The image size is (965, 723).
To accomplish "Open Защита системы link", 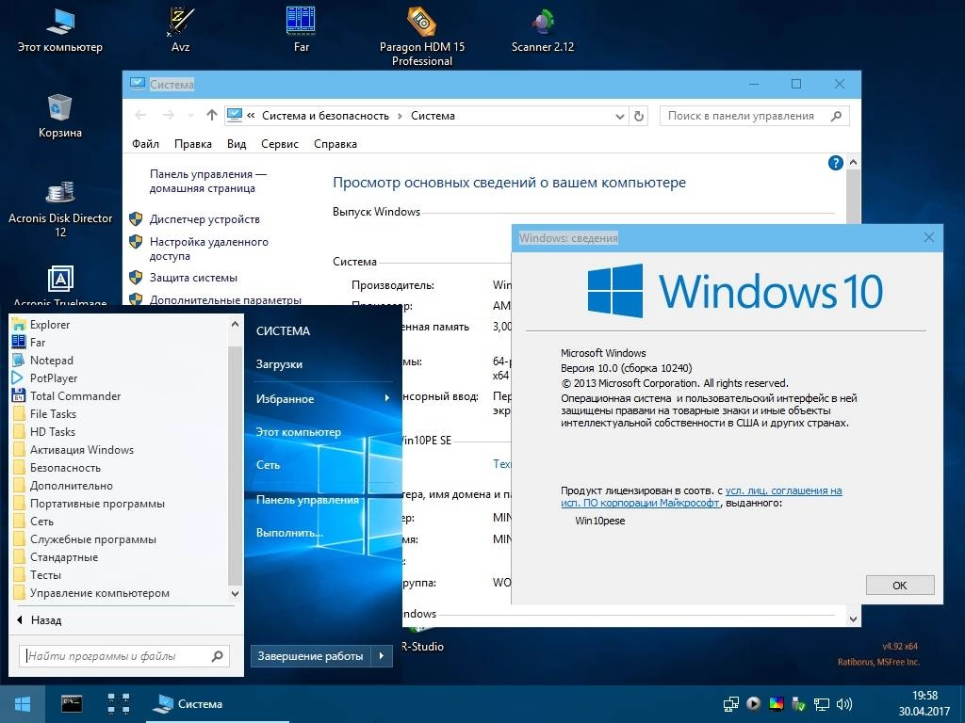I will 193,278.
